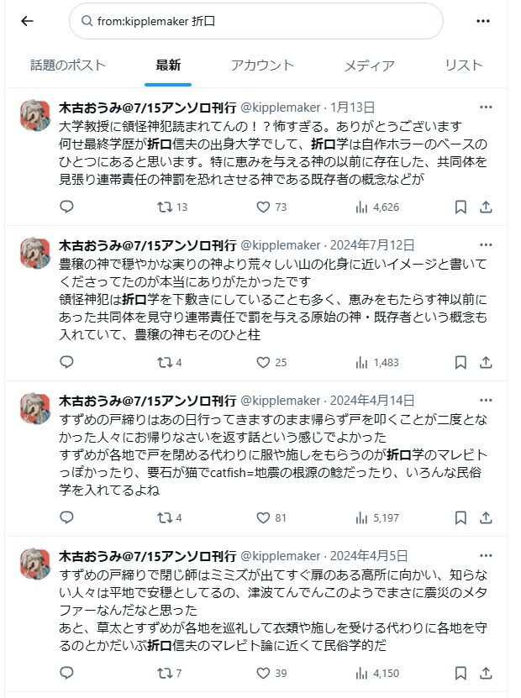Open more options for the 2024年4月14日 post
The image size is (521, 698).
tap(486, 400)
